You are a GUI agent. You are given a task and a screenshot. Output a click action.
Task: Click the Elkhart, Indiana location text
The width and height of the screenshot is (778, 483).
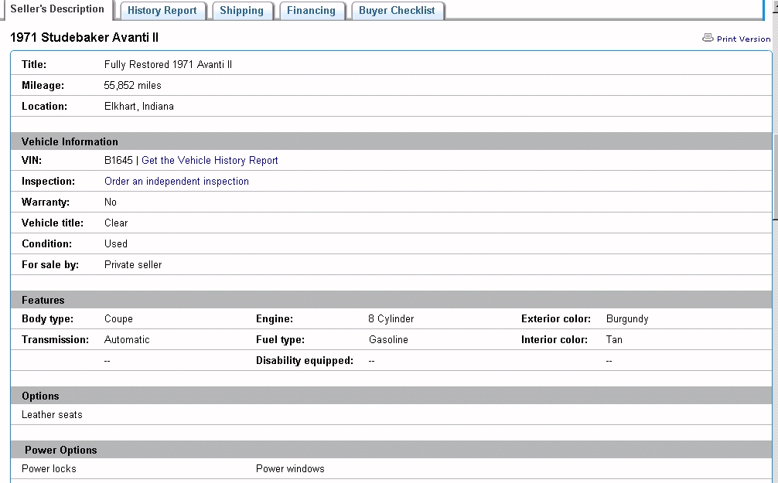tap(139, 107)
